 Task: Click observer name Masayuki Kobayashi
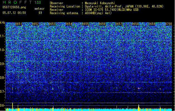100,3
